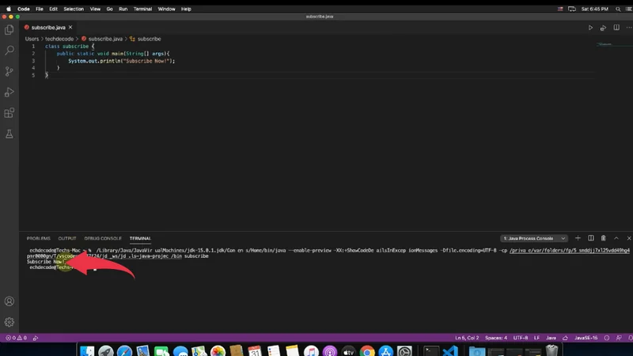
Task: Open the Run and Debug view
Action: 9,92
